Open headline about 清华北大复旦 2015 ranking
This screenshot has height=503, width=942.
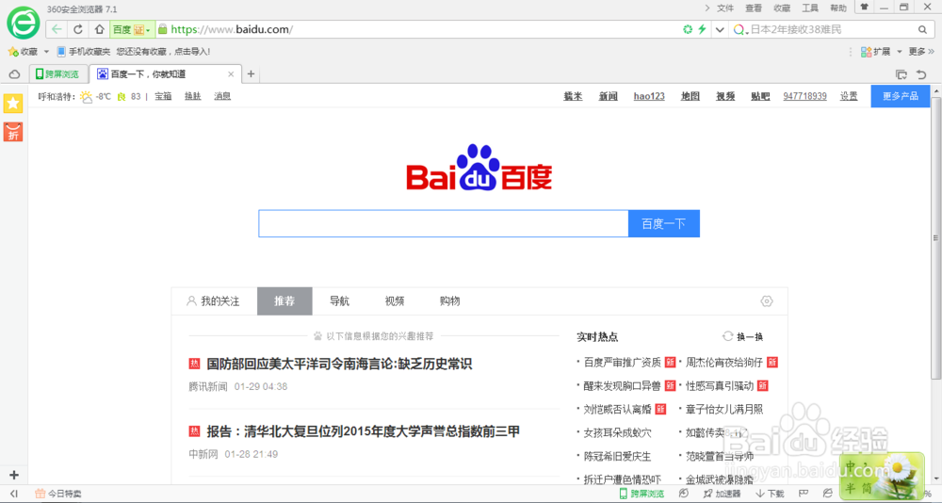[x=363, y=430]
